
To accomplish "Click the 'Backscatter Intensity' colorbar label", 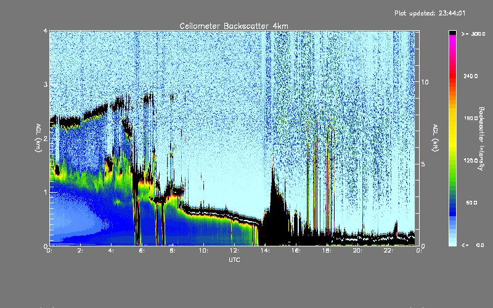I will 481,139.
